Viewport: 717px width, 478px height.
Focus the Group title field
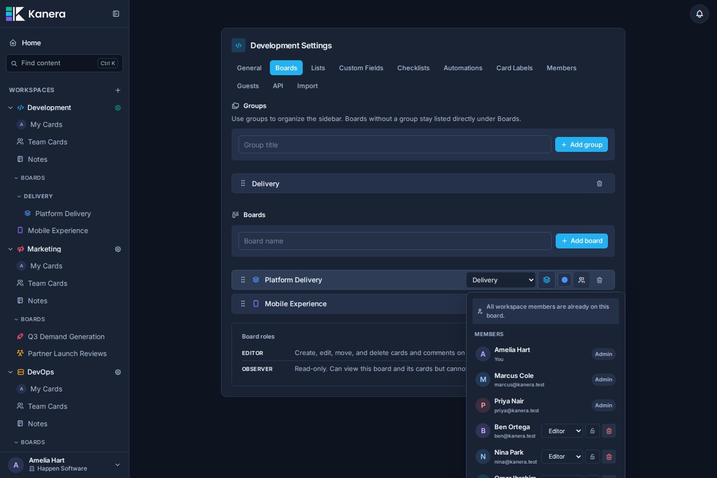click(395, 144)
